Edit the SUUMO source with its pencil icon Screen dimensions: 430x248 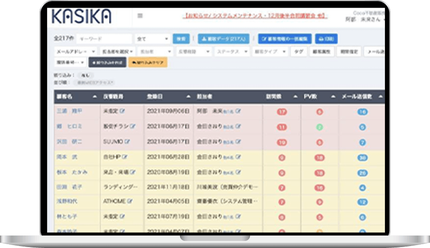pyautogui.click(x=127, y=142)
